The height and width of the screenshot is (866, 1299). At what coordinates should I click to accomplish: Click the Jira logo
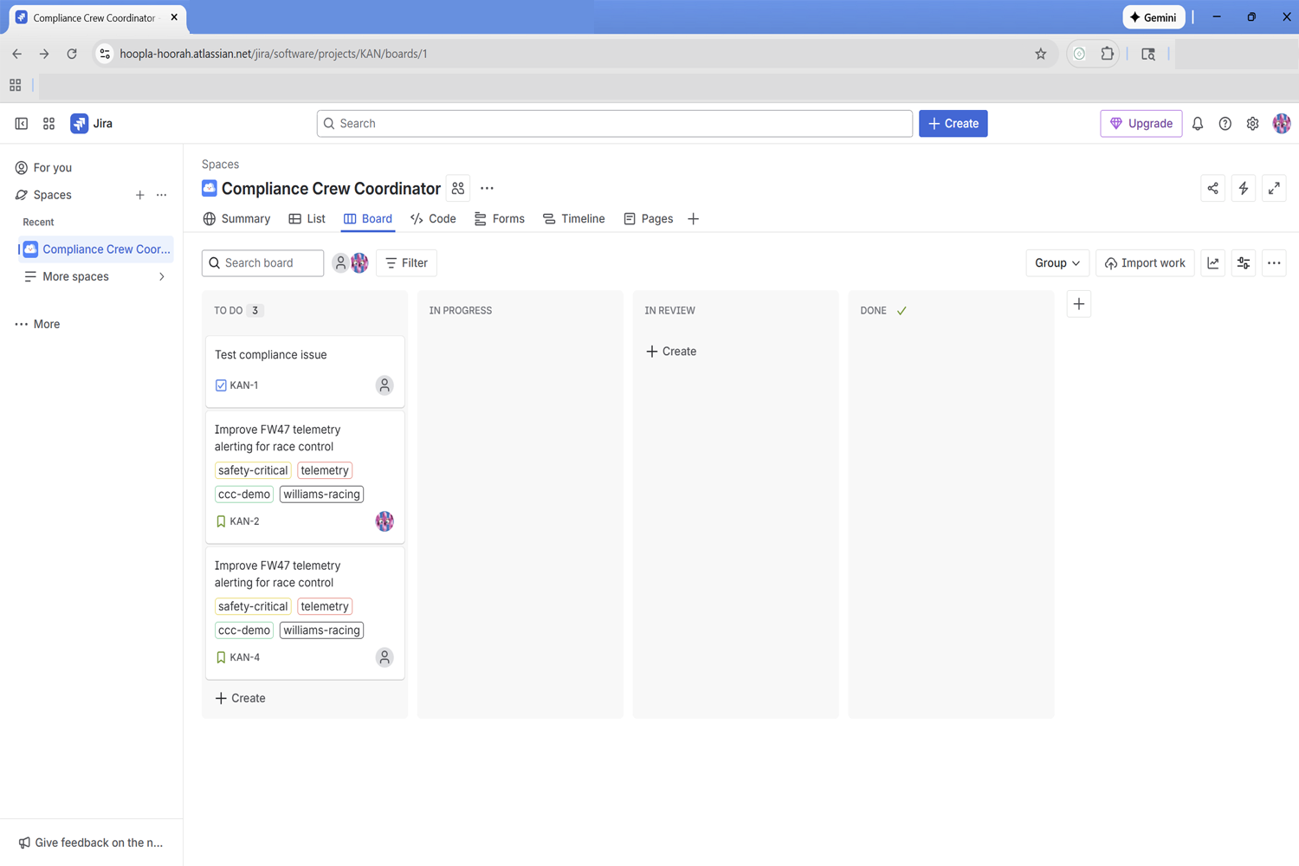[92, 124]
